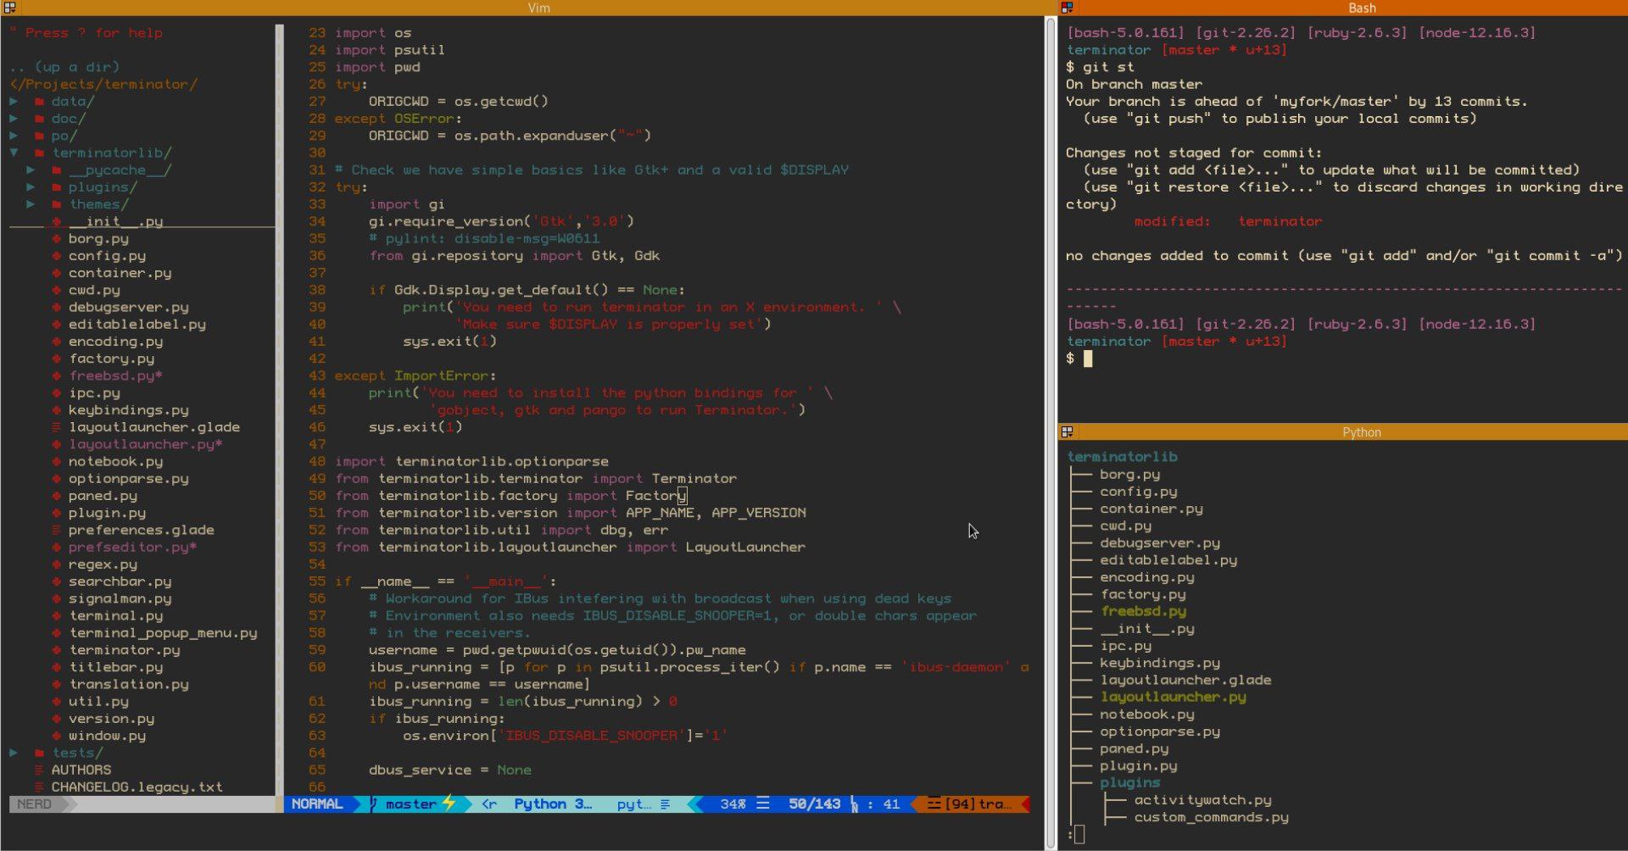Open the modified freebsd.py* file
The height and width of the screenshot is (851, 1628).
click(115, 376)
